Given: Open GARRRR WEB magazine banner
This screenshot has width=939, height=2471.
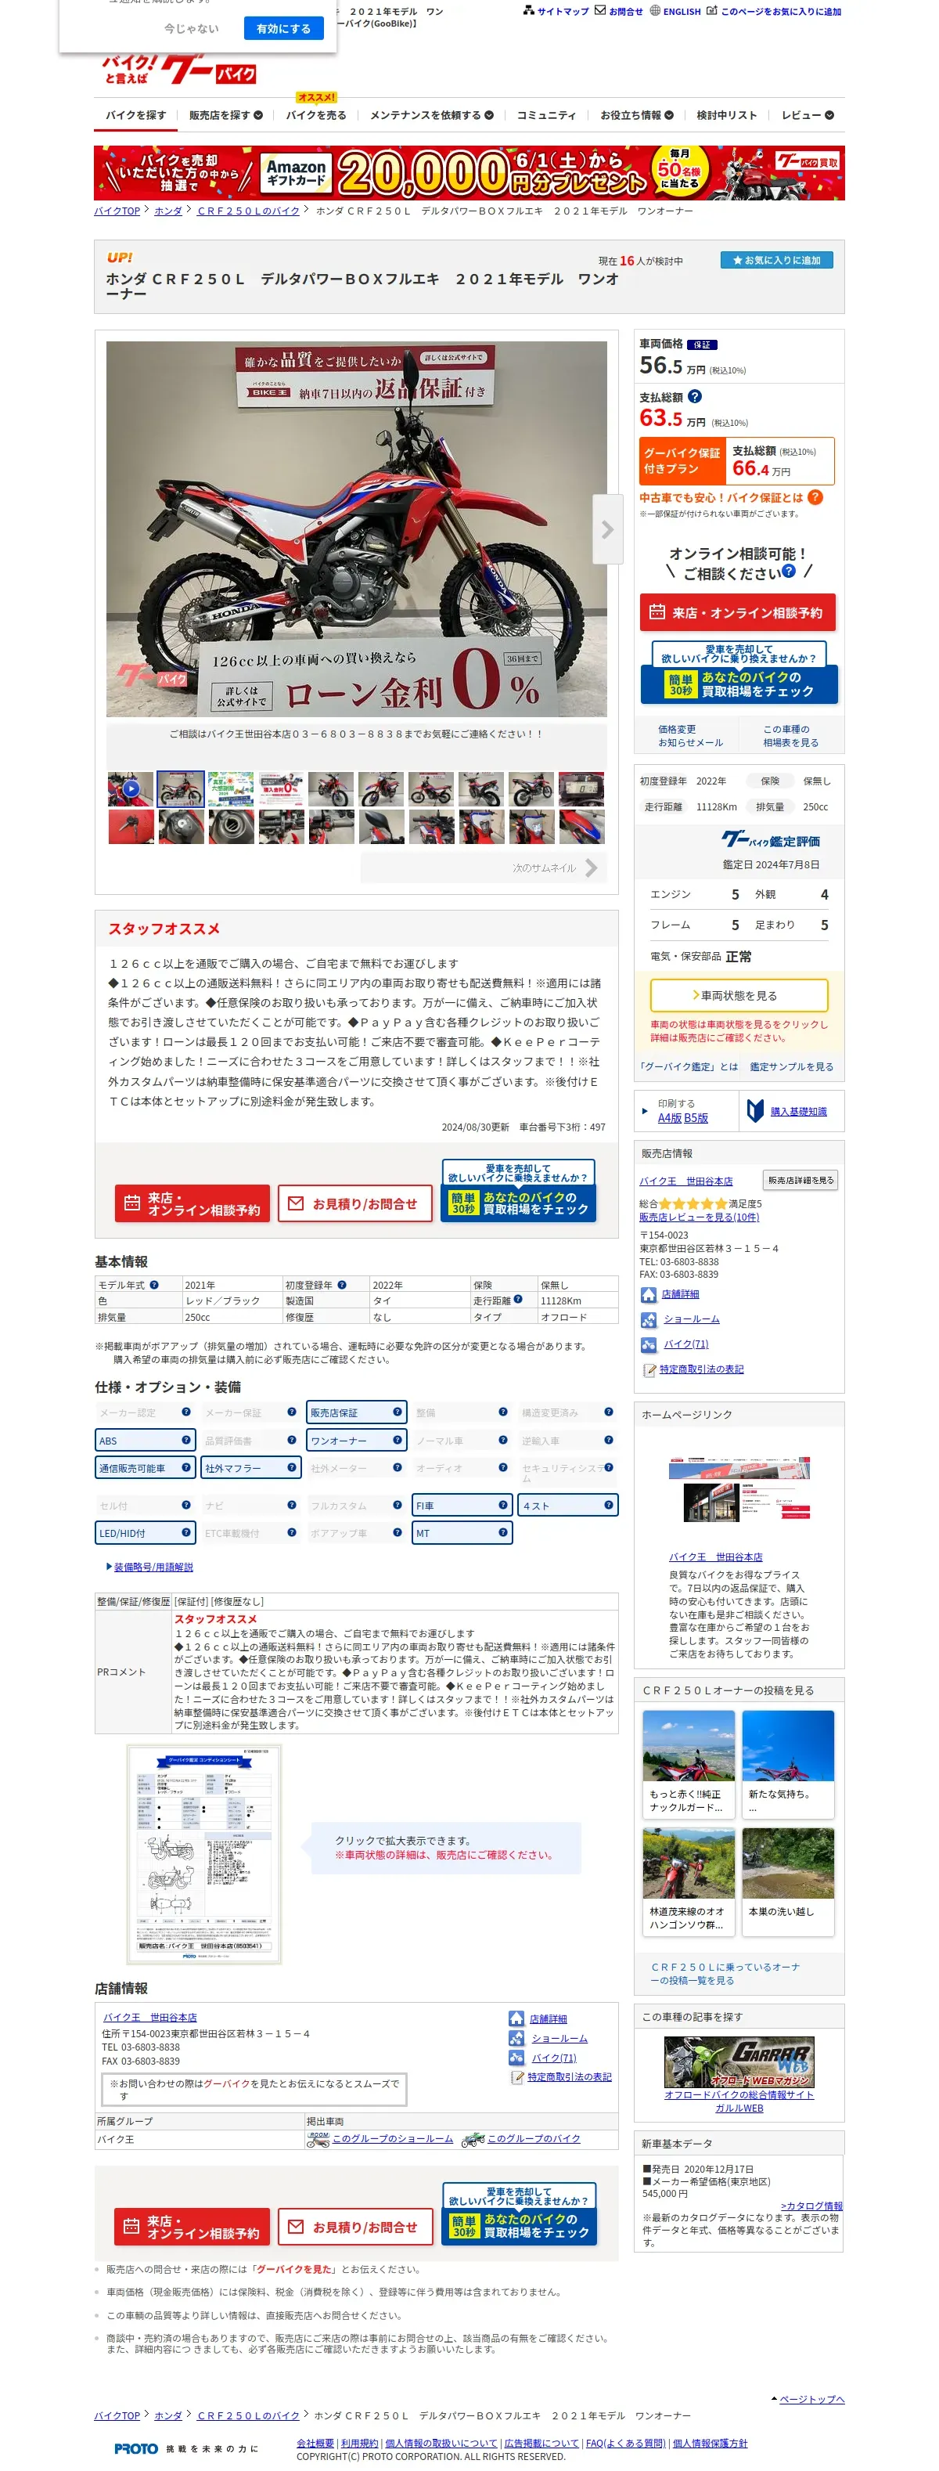Looking at the screenshot, I should click(739, 2062).
